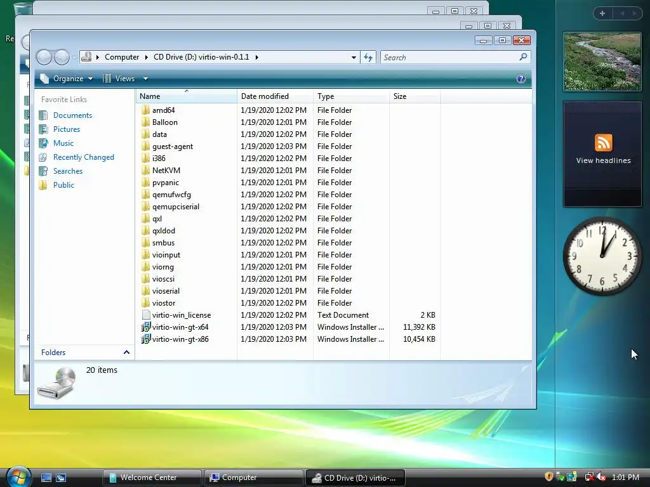This screenshot has width=650, height=487.
Task: Select the viostor folder icon
Action: 145,302
